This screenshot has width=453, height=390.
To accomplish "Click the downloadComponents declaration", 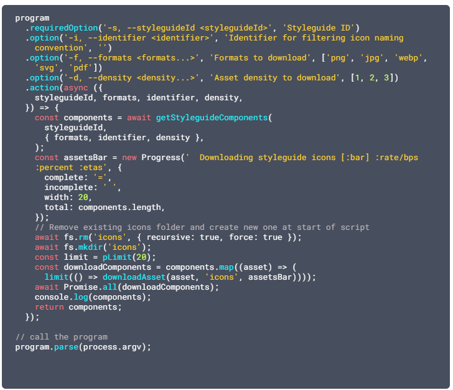I will point(108,267).
